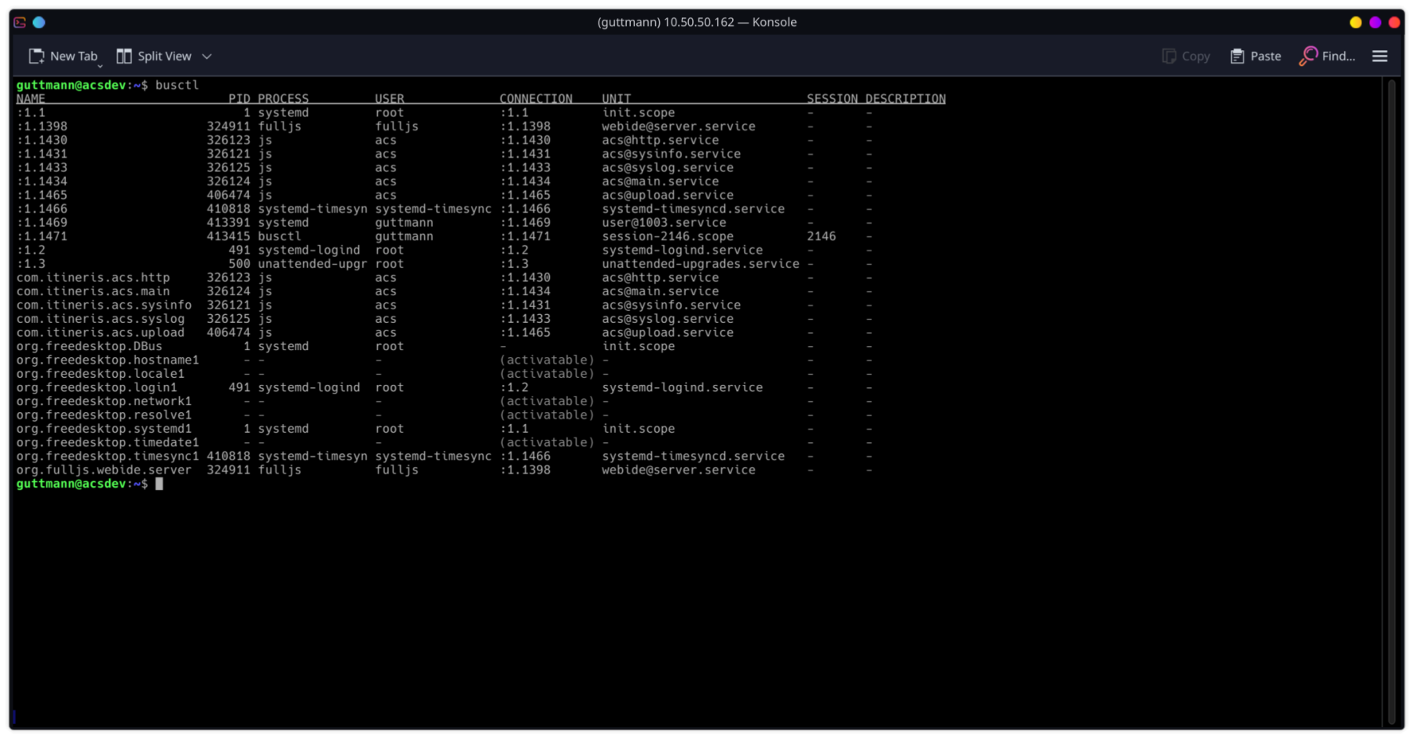The height and width of the screenshot is (739, 1414).
Task: Expand the New Tab profile arrow
Action: click(x=100, y=66)
